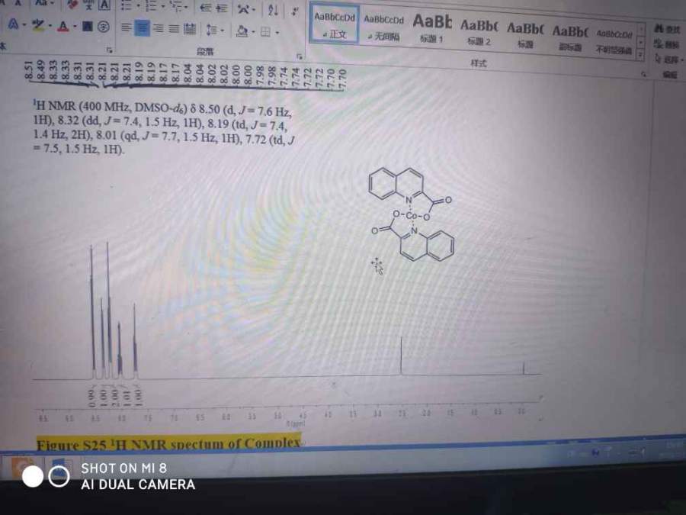Click the center align paragraph icon

point(143,29)
